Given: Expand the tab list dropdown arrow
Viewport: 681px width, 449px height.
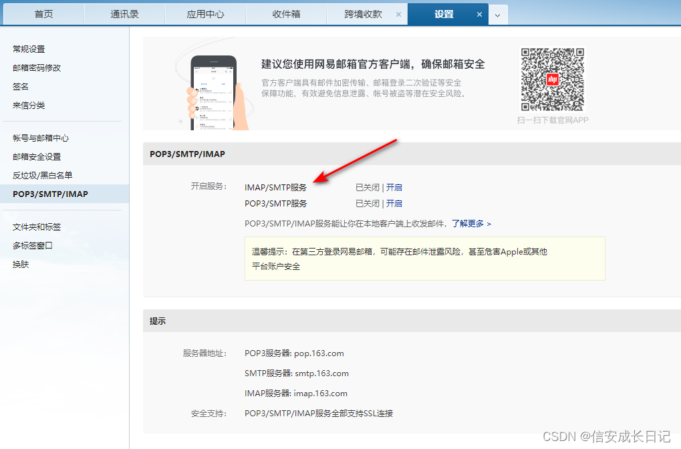Looking at the screenshot, I should tap(498, 15).
